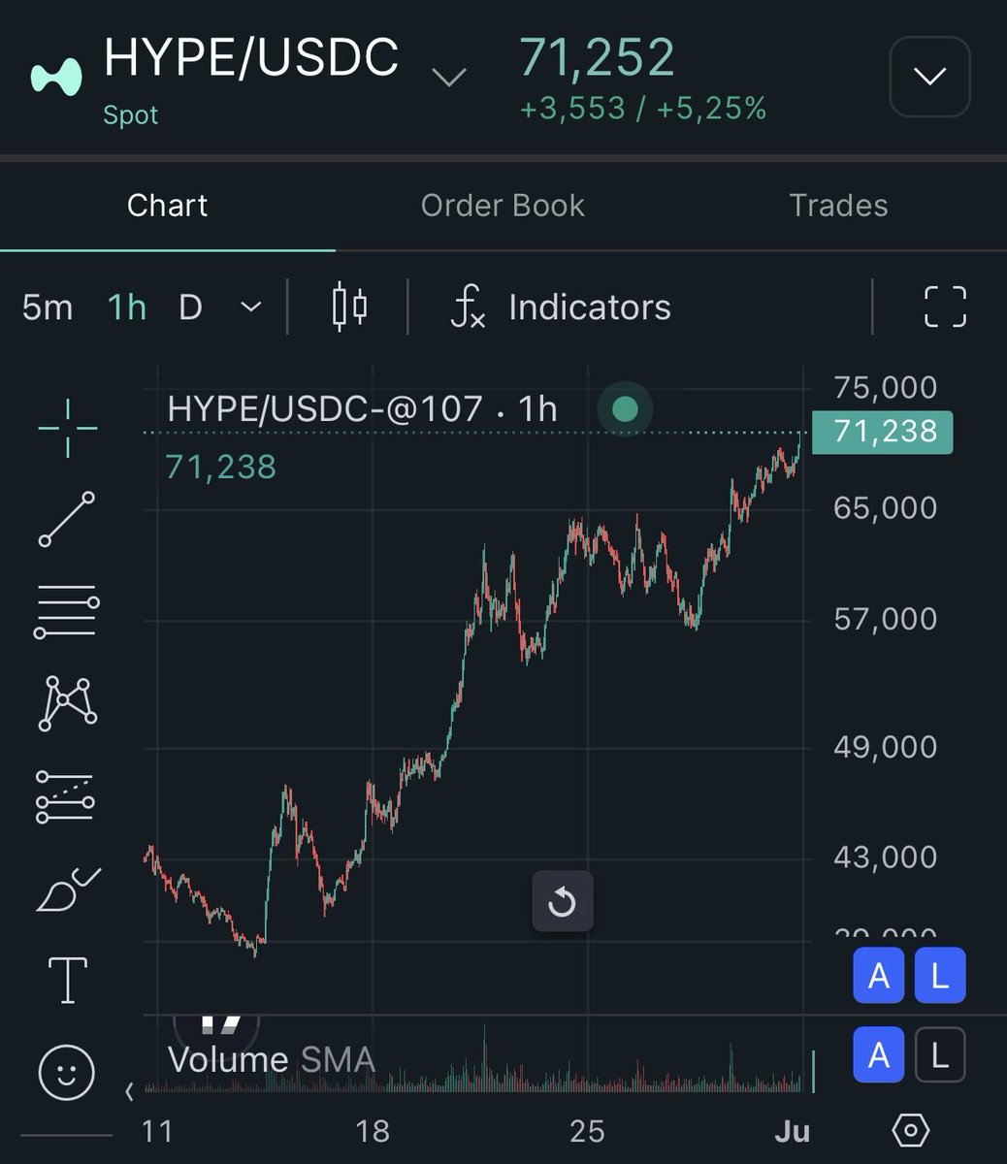Click the Spot market label
The height and width of the screenshot is (1164, 1007).
point(130,114)
